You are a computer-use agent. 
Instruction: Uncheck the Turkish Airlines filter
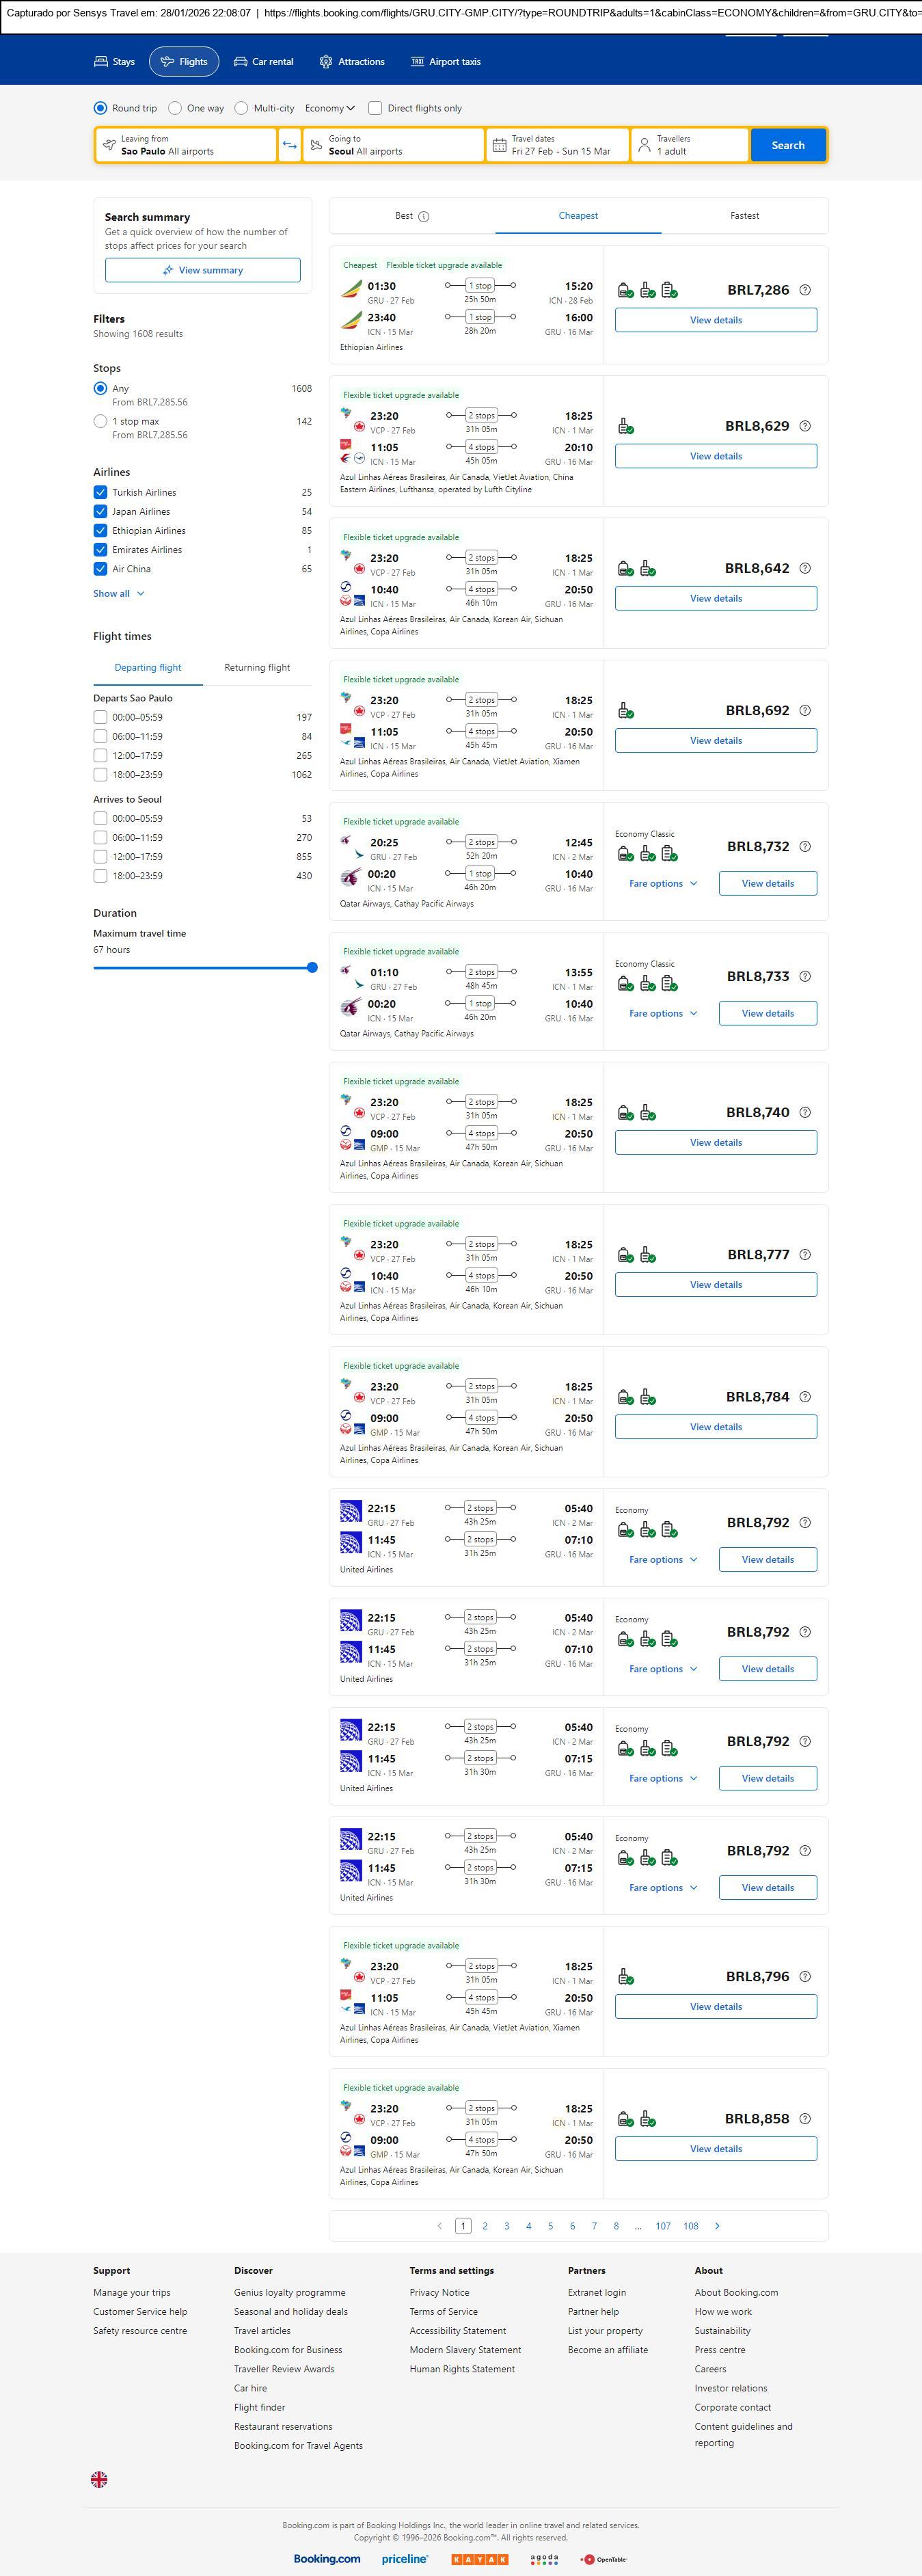(100, 492)
